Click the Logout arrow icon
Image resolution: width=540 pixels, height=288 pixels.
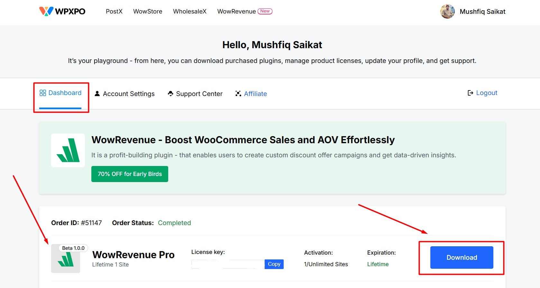[471, 93]
